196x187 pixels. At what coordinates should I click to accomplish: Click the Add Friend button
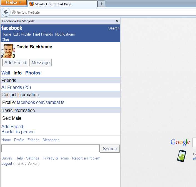15,63
